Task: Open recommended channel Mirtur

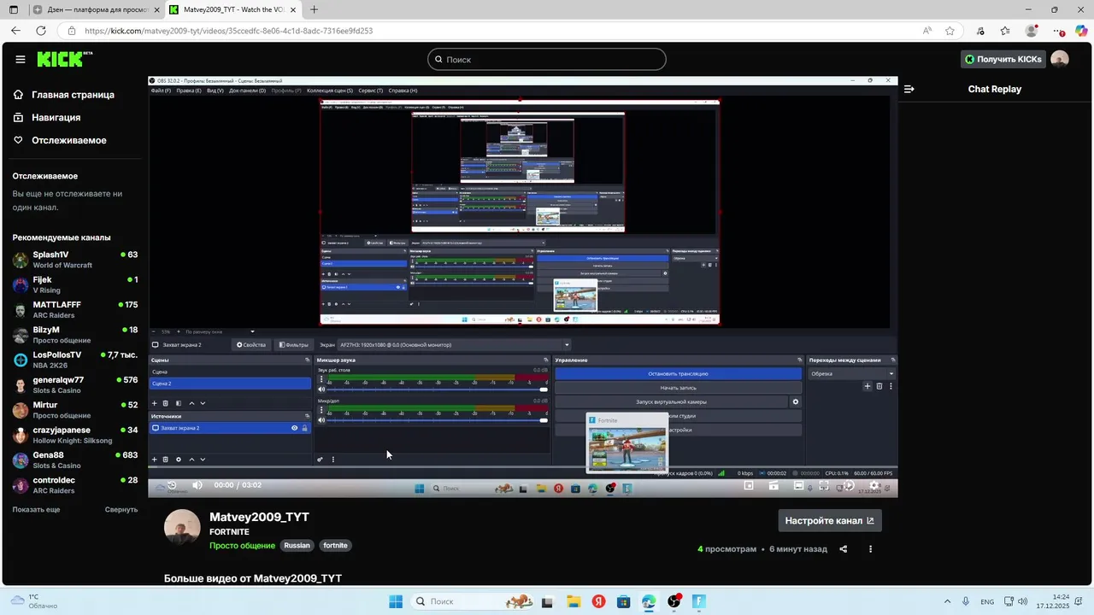Action: [x=75, y=410]
